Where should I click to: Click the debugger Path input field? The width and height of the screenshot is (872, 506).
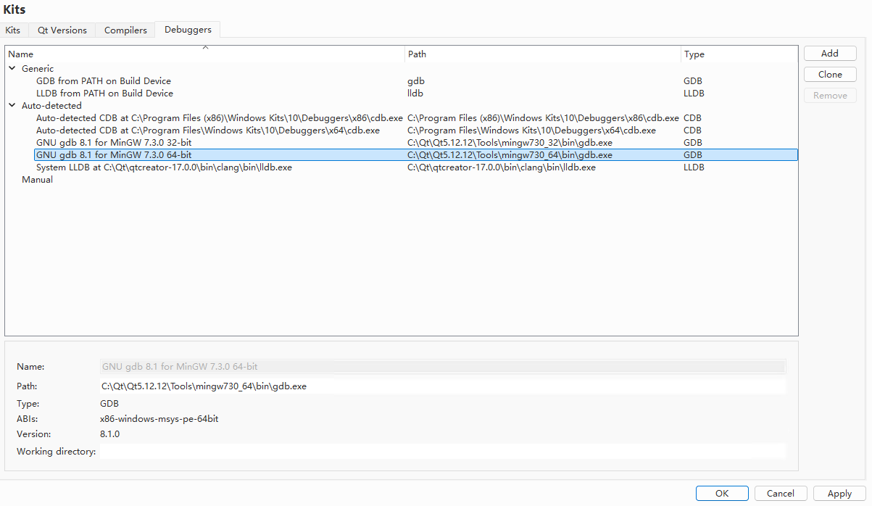tap(442, 386)
